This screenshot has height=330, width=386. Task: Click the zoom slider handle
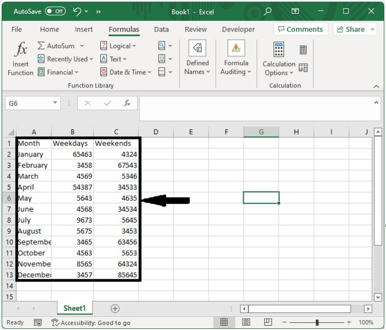coord(317,322)
